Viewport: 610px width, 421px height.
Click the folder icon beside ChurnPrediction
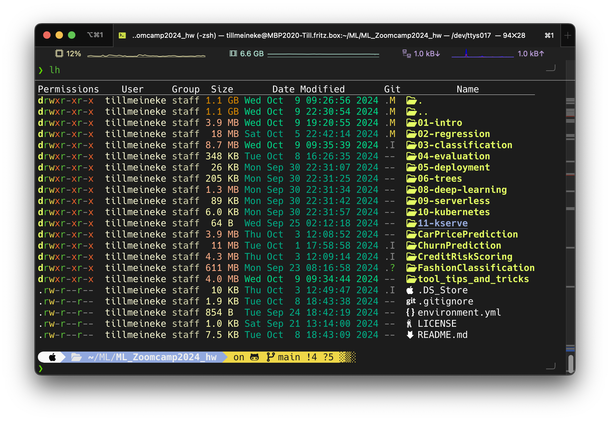[411, 246]
